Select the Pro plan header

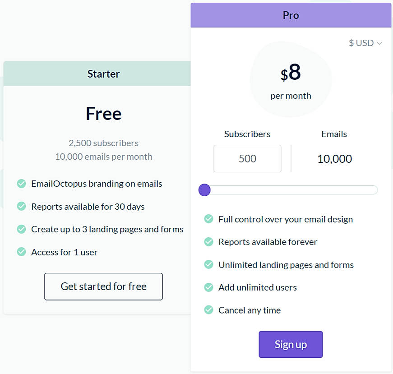point(291,15)
